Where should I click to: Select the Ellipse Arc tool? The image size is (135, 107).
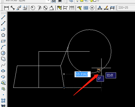[3, 77]
